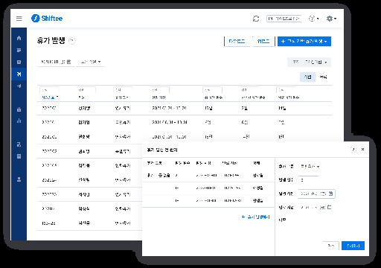Go to Home in the left sidebar

[19, 38]
